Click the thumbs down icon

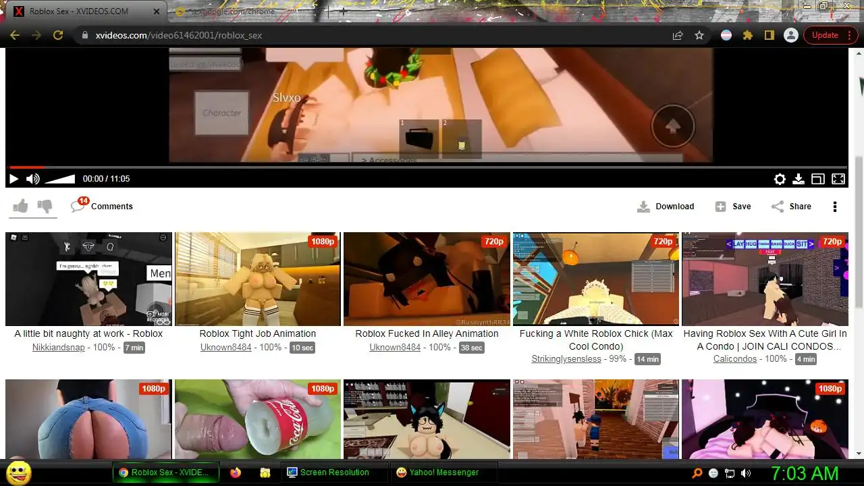click(45, 206)
